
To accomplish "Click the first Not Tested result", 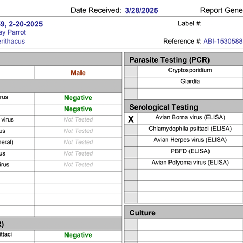I will (78, 119).
